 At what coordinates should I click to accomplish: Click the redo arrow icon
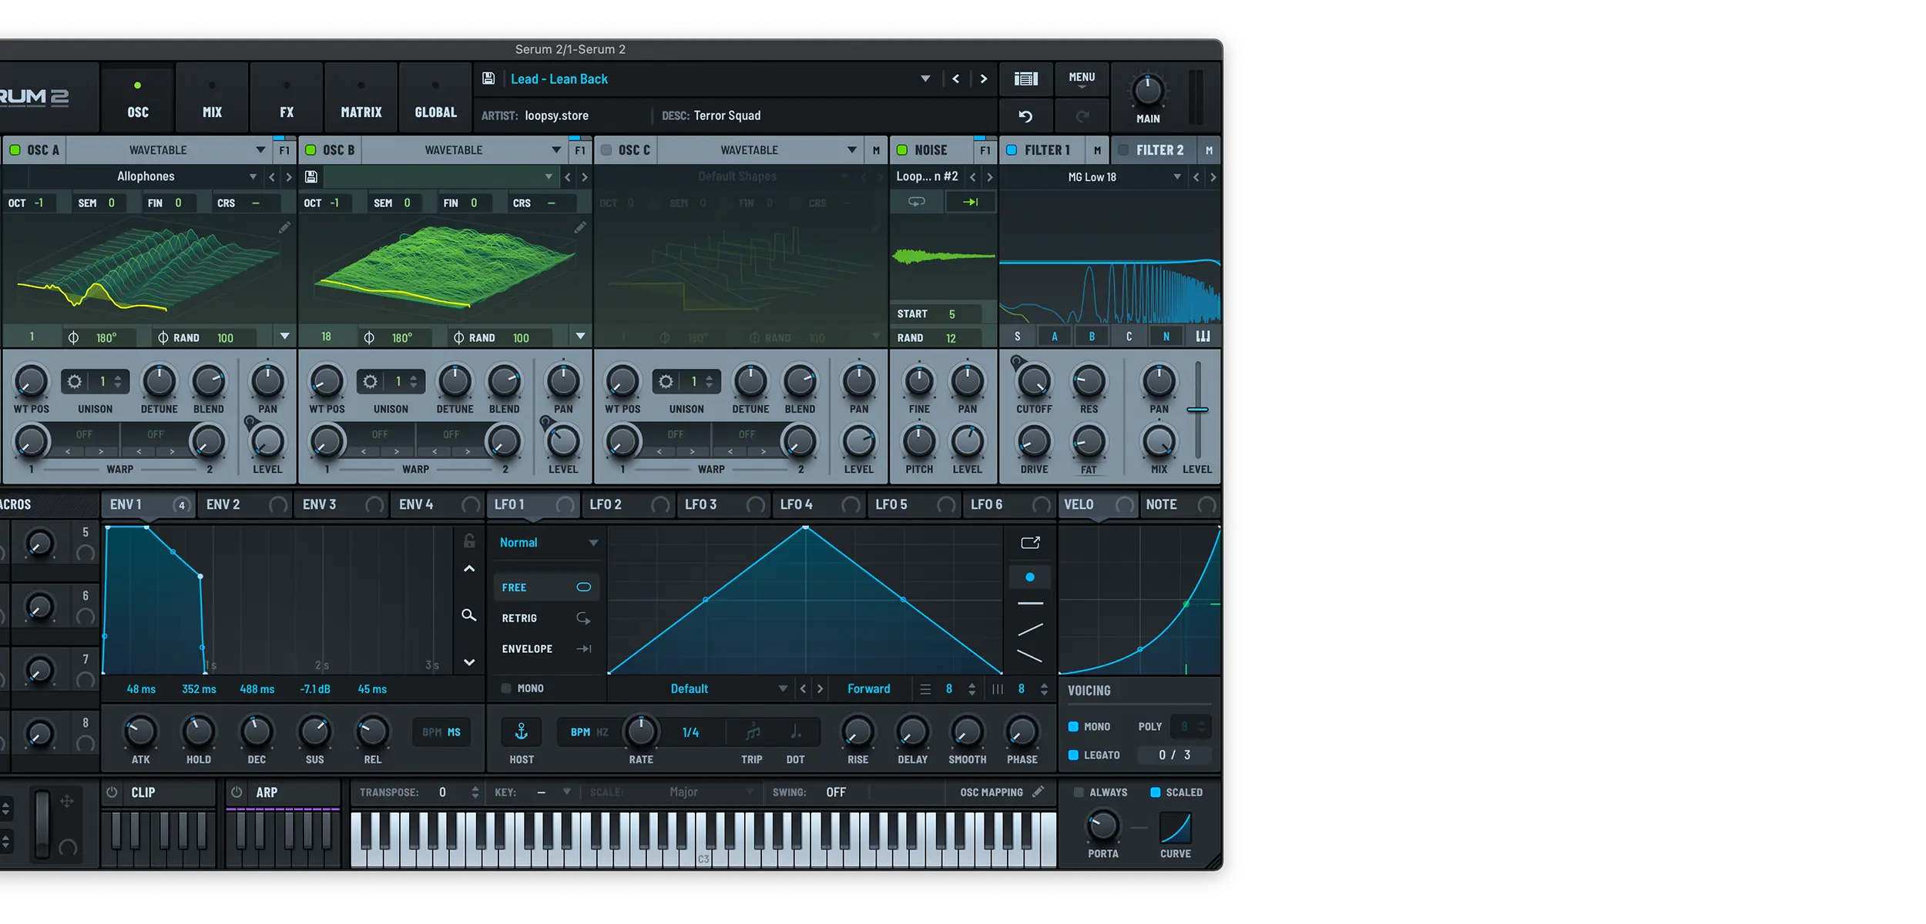(1082, 116)
